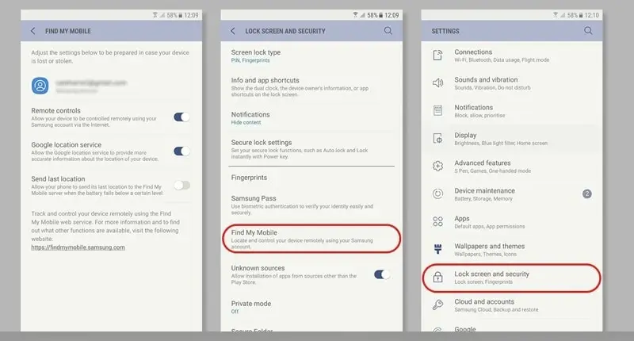634x341 pixels.
Task: Disable the Remote controls toggle
Action: (181, 117)
